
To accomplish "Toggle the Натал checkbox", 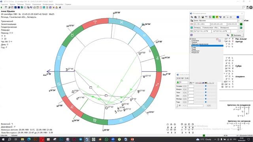I will (191, 39).
